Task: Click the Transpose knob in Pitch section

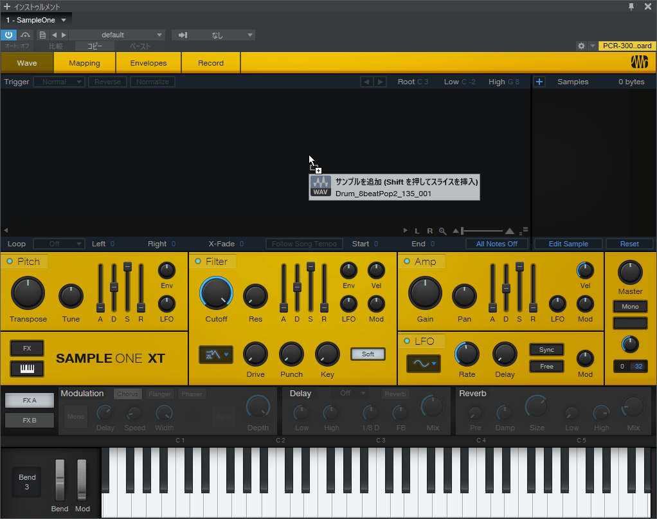Action: [x=28, y=293]
